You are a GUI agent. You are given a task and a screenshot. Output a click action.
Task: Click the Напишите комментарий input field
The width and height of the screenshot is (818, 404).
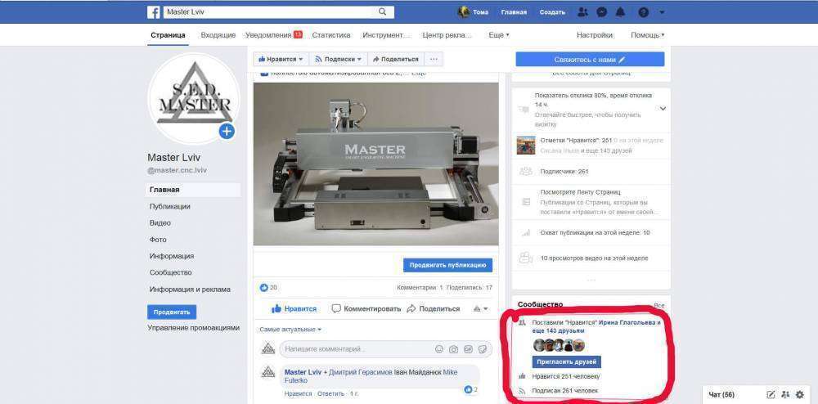pos(352,349)
